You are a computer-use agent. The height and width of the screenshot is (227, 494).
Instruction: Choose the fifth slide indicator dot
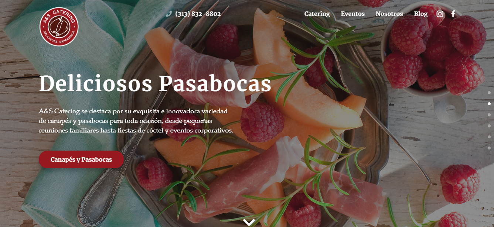tap(489, 137)
